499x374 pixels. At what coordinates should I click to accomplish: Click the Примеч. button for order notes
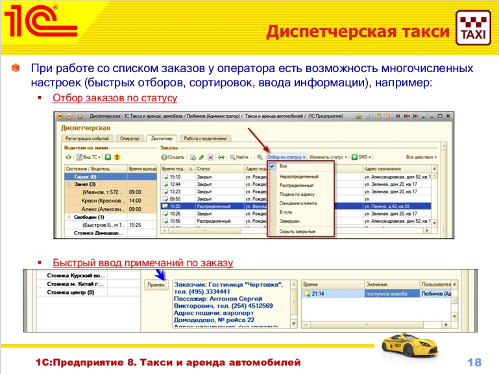point(156,285)
